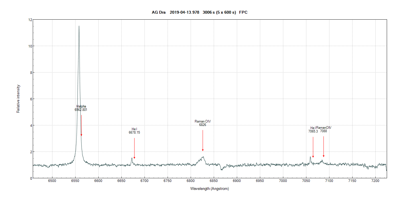Click the top of the Halpha emission peak

coord(79,26)
